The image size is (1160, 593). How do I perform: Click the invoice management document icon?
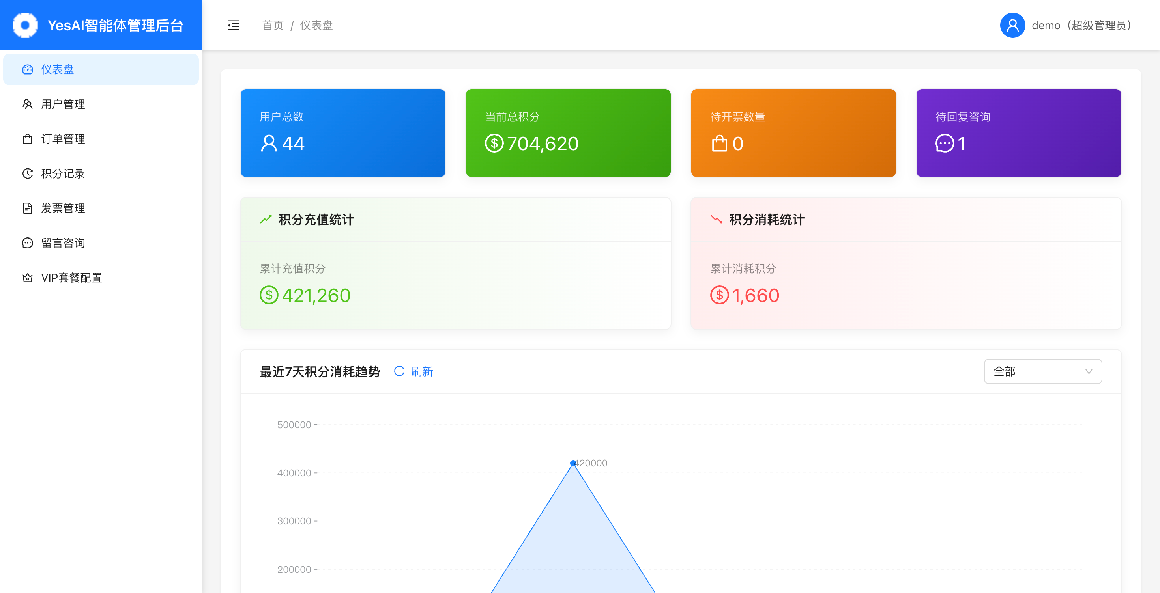coord(28,208)
